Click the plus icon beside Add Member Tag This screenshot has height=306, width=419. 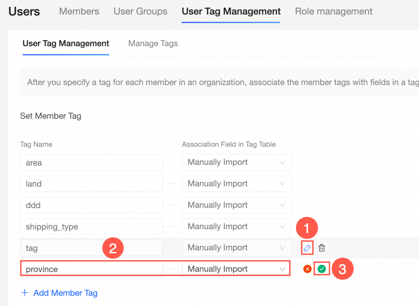click(x=24, y=293)
